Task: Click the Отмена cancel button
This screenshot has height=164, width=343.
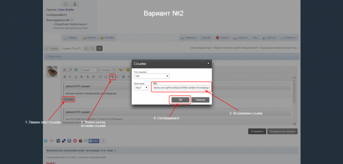Action: point(200,100)
